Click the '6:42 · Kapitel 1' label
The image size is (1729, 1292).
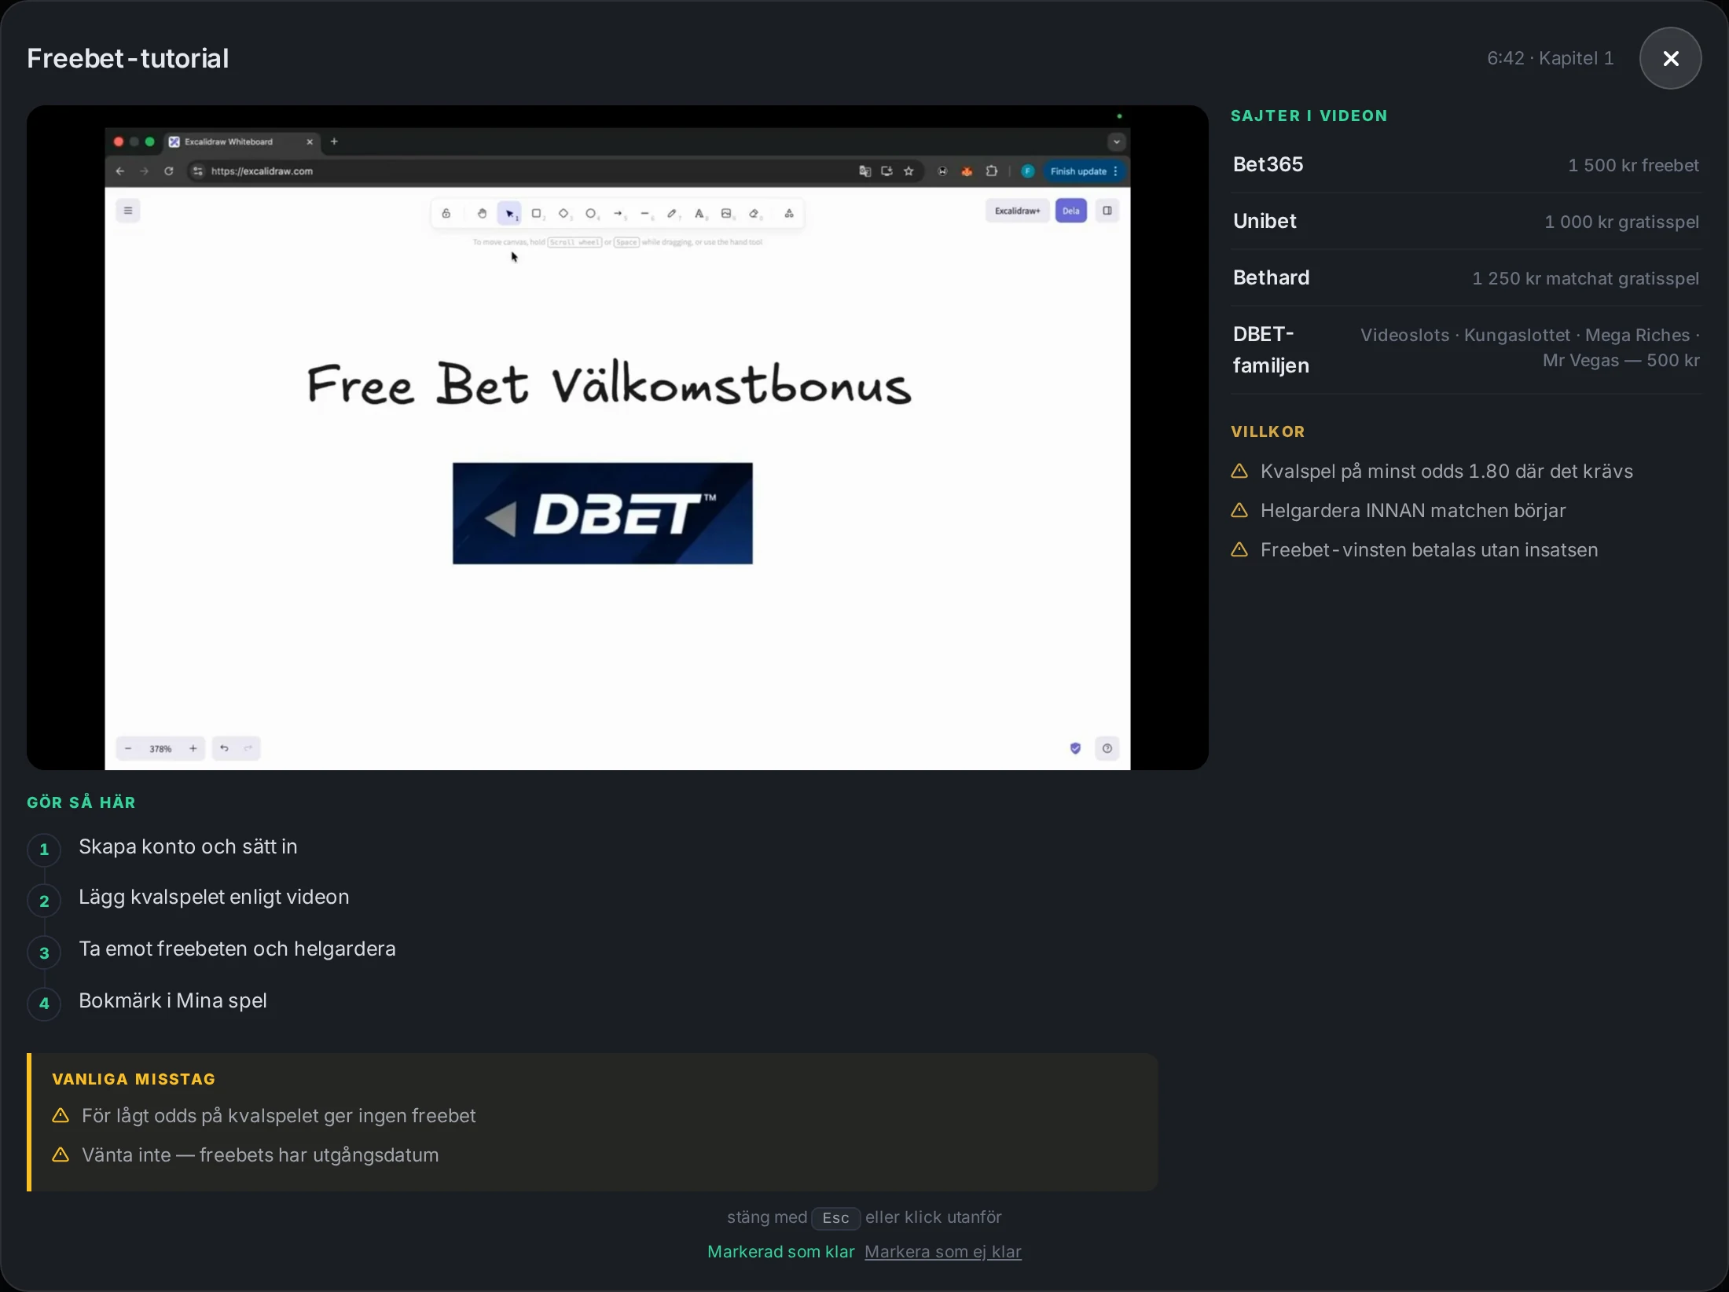point(1550,58)
